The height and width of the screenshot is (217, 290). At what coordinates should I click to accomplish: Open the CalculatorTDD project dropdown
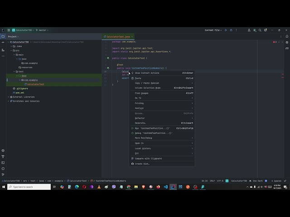(23, 30)
